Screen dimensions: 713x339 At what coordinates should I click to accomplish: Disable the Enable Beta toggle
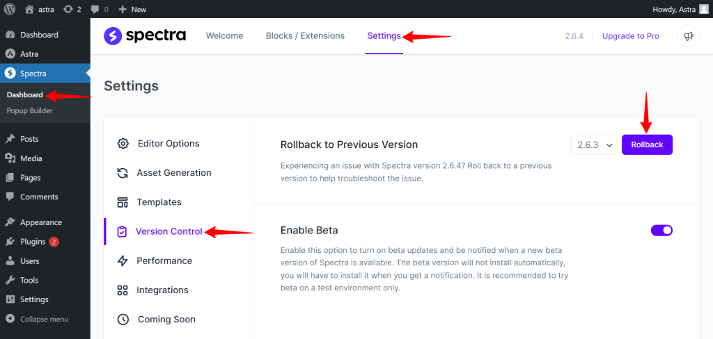[661, 231]
